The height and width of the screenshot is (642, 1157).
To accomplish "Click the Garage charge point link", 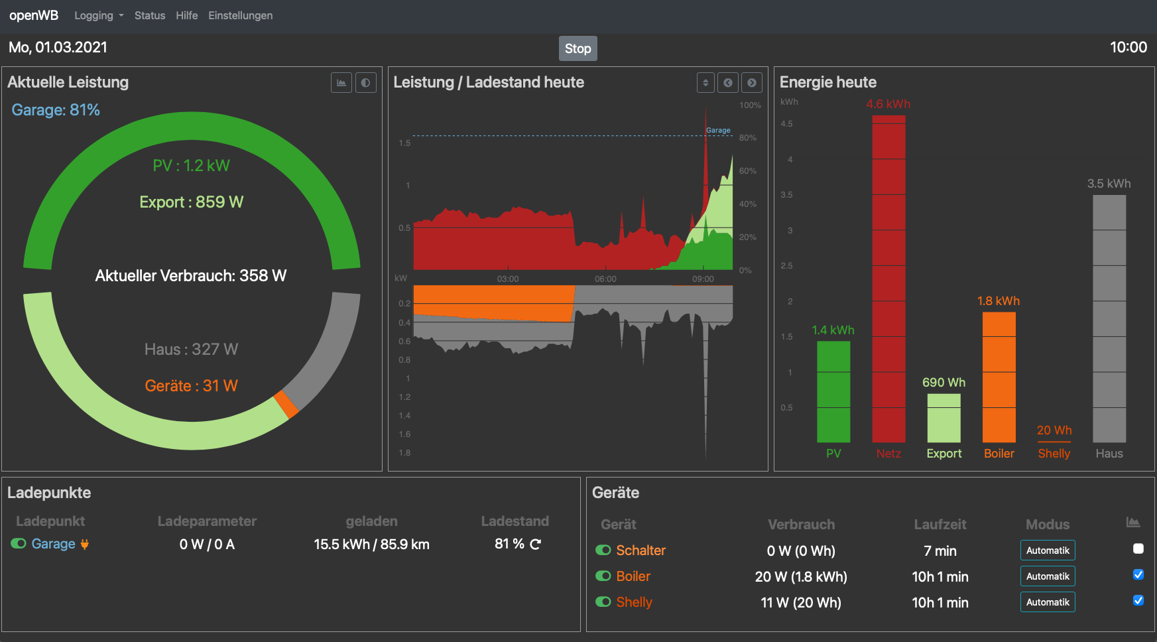I will click(53, 544).
